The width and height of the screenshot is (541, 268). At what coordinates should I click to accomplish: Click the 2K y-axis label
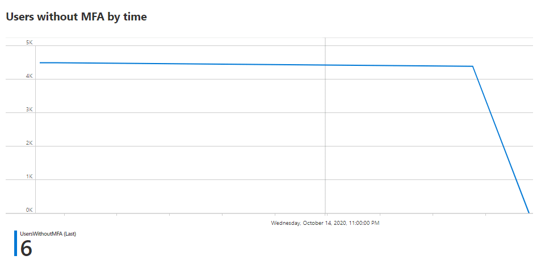(x=30, y=143)
